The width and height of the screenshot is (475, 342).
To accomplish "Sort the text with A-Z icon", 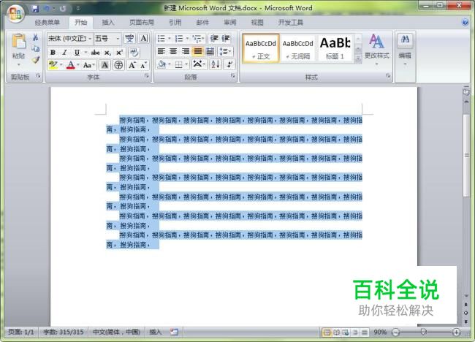I will click(216, 64).
